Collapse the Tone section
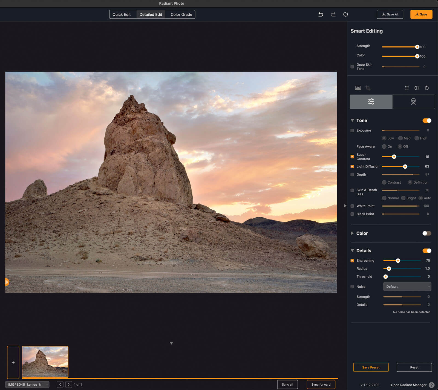The width and height of the screenshot is (438, 390). pos(352,120)
